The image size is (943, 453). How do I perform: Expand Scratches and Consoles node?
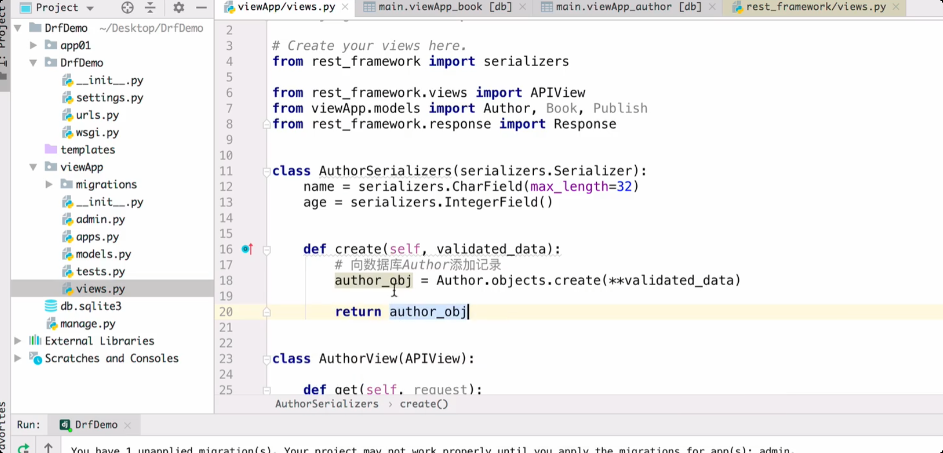pos(18,358)
